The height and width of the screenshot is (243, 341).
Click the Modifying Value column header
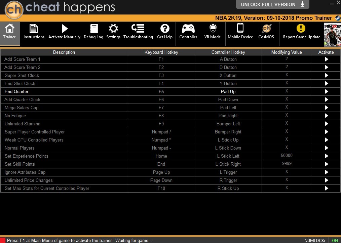pos(287,52)
